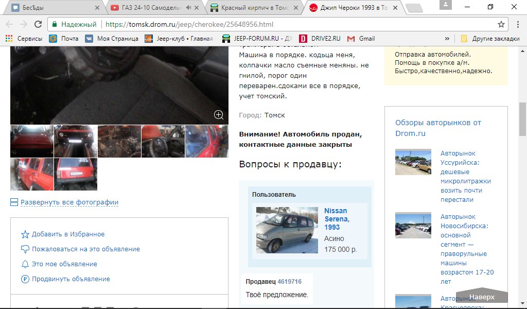Open sixth thumbnail, jeep side view
Image resolution: width=527 pixels, height=309 pixels.
coord(32,174)
